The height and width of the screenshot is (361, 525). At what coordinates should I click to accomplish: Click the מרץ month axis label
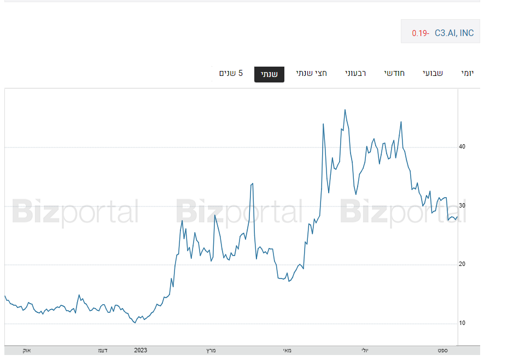click(x=211, y=350)
